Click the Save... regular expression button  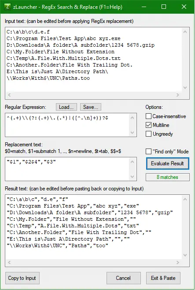pos(91,107)
